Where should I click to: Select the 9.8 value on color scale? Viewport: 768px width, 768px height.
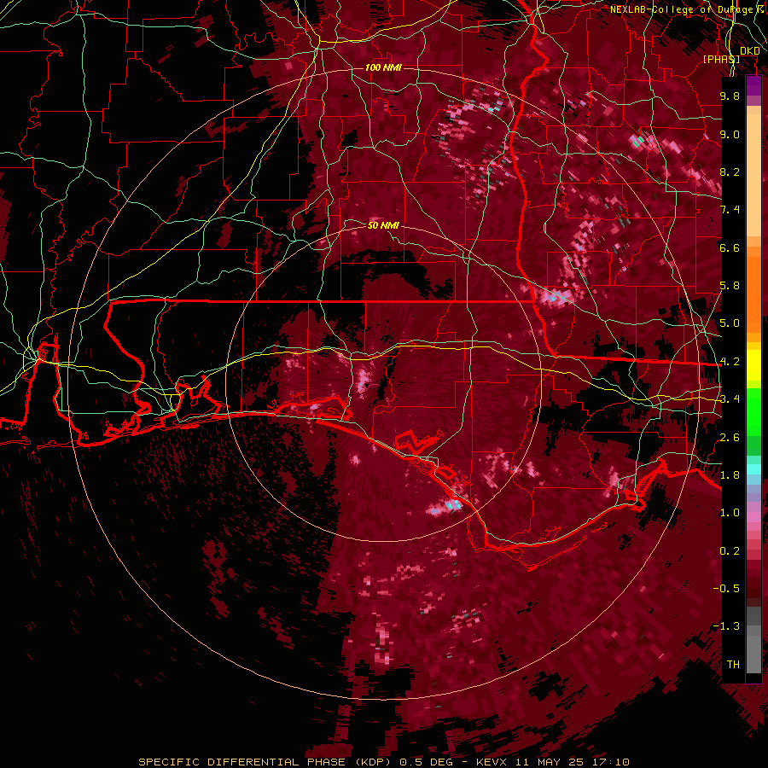(x=730, y=96)
